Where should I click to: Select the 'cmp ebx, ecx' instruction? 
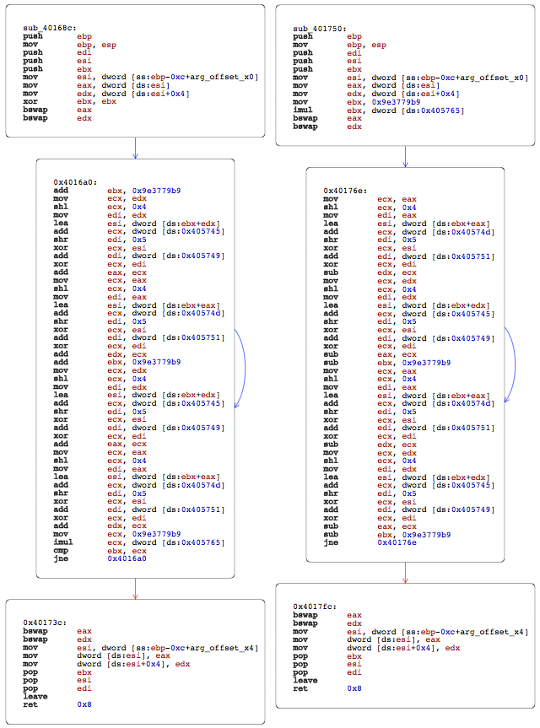coord(100,551)
